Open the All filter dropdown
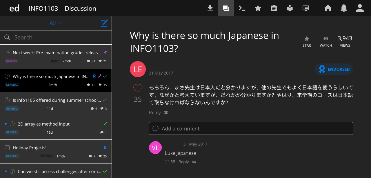The image size is (371, 178). (56, 23)
